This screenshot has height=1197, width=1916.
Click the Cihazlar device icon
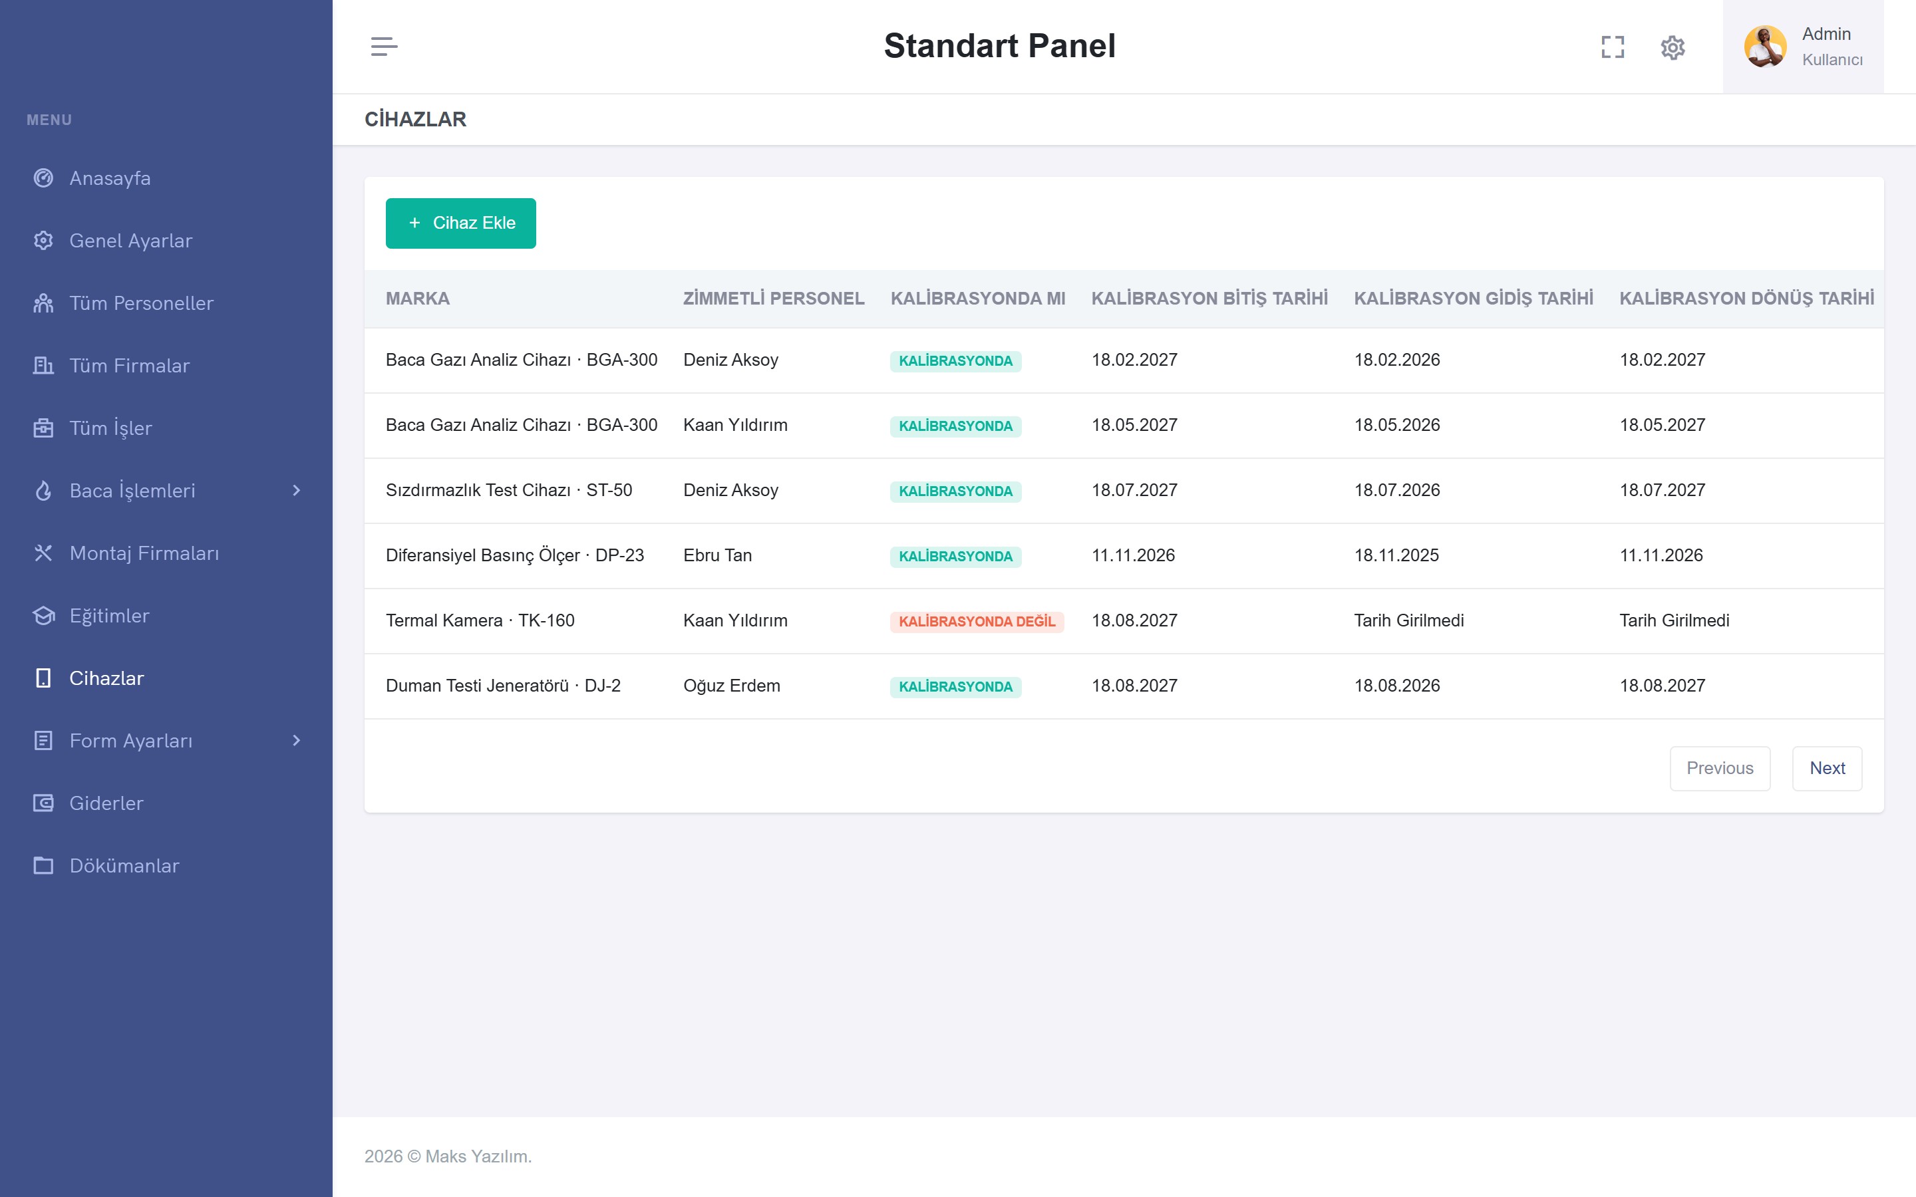coord(43,678)
